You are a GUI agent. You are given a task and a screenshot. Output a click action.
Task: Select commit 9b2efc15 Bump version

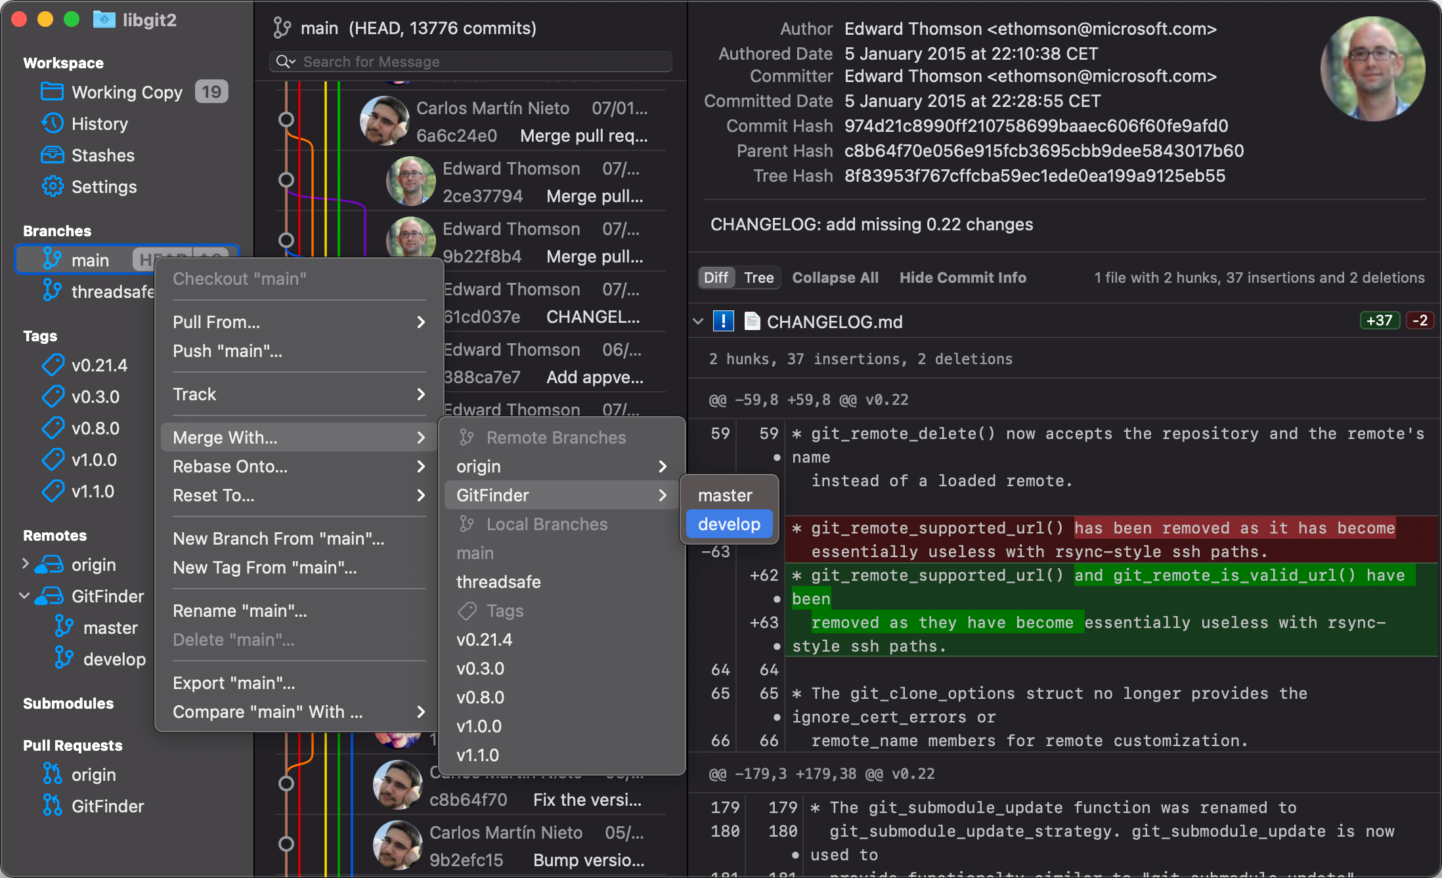[x=470, y=845]
